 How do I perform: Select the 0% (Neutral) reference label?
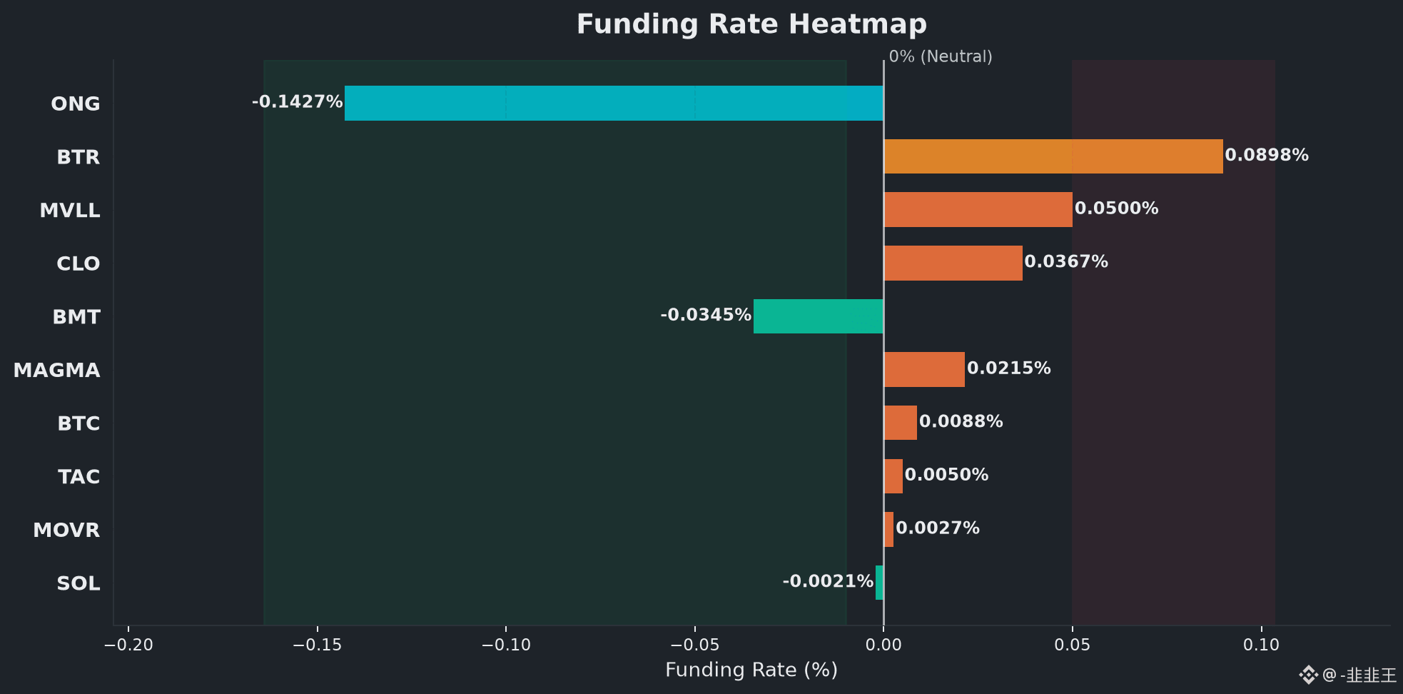click(941, 56)
